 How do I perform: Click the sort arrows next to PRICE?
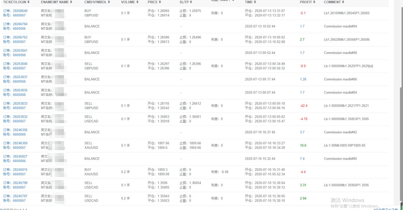160,2
